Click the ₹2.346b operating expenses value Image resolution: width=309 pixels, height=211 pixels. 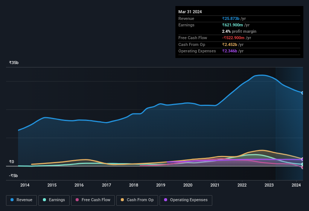(230, 51)
